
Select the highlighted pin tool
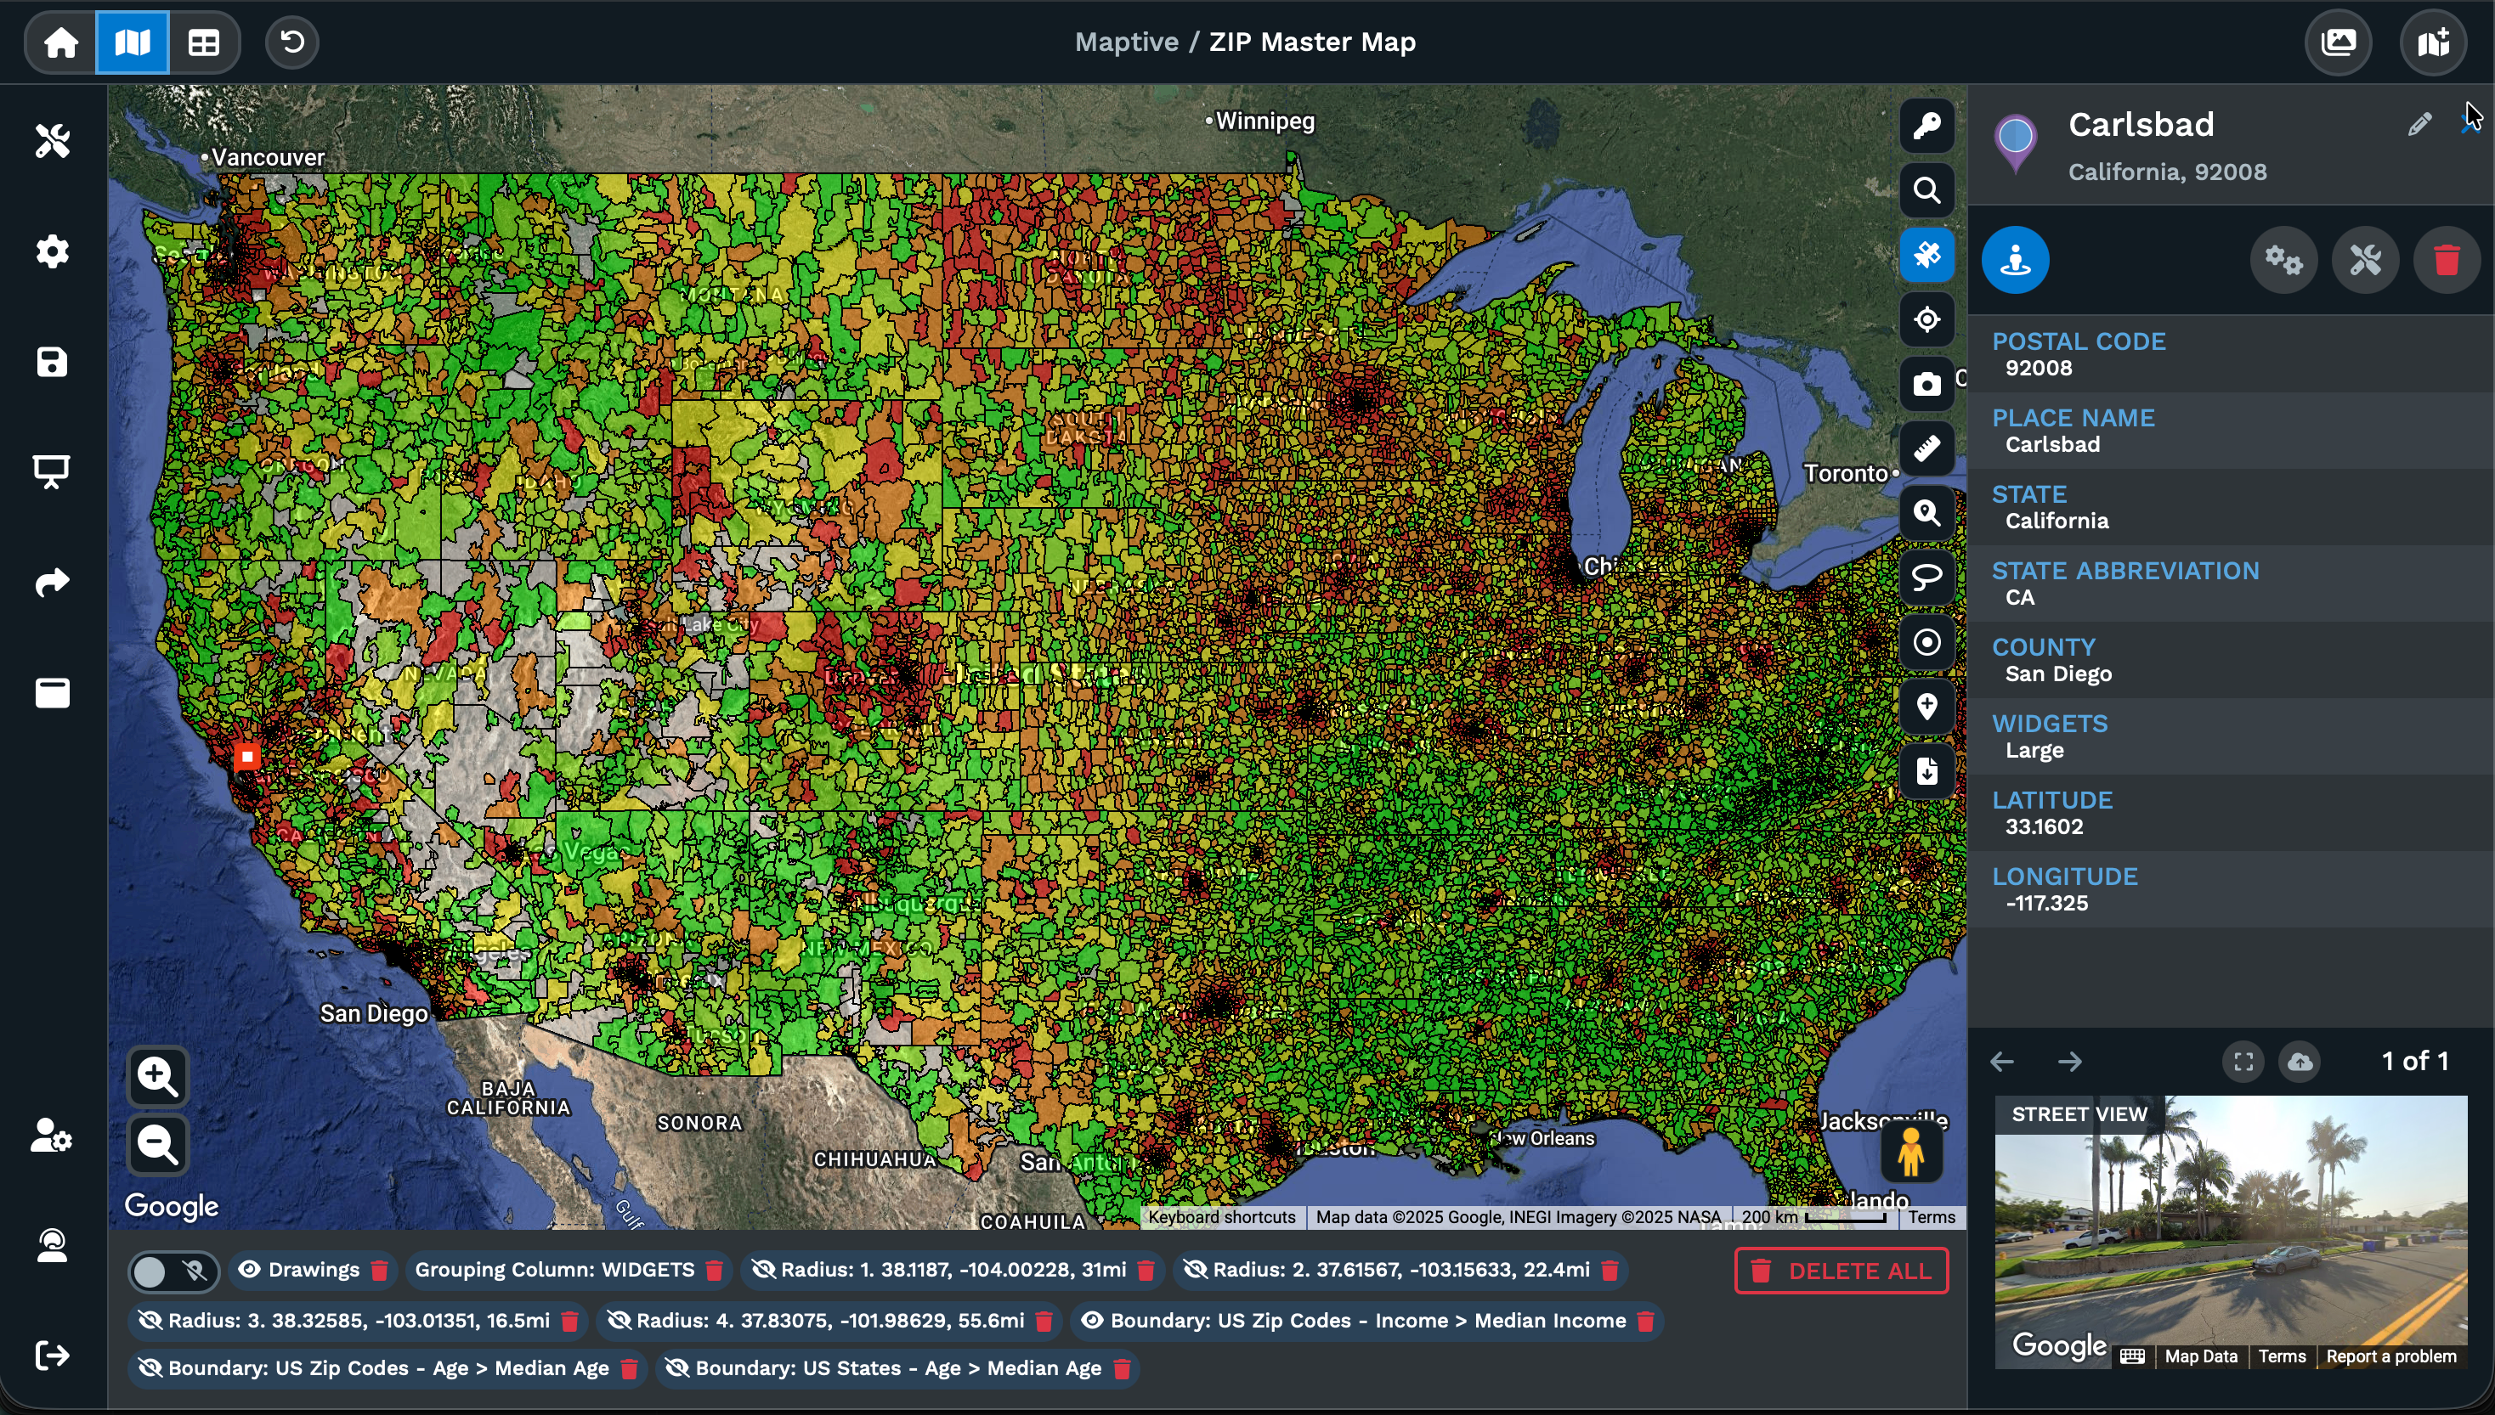click(1928, 255)
